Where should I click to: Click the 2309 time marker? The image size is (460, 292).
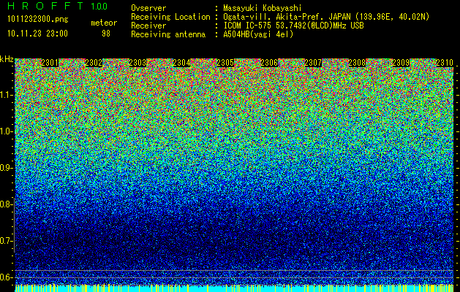[401, 63]
